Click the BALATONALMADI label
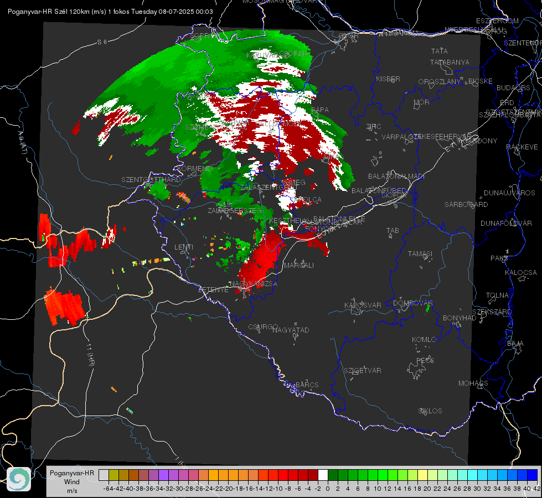 point(396,177)
